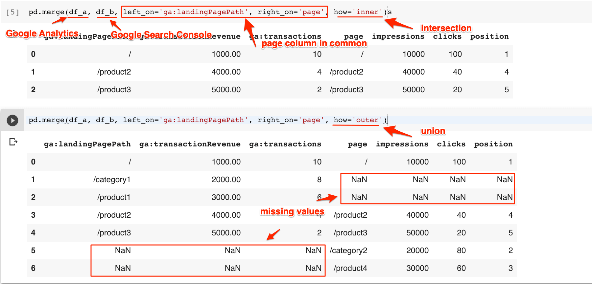Click 1000.00 revenue in outer-merge table
This screenshot has height=284, width=592.
point(226,162)
